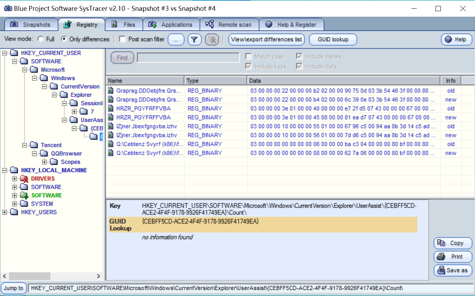475x296 pixels.
Task: Collapse the SOFTWARE node under HKEY_CURRENT_USER
Action: pos(14,61)
